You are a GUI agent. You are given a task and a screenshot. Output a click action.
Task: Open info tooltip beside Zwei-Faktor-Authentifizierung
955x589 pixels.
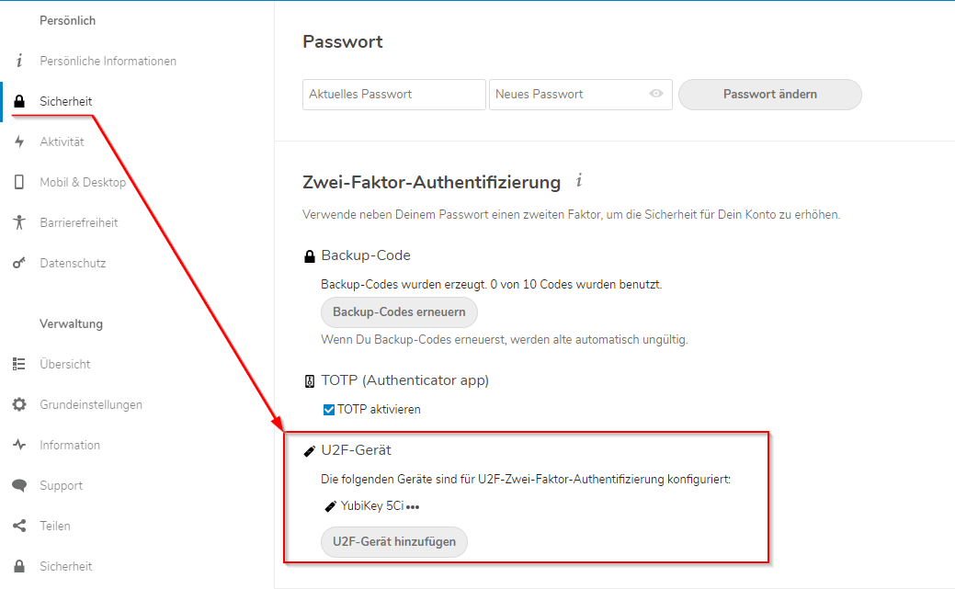pyautogui.click(x=578, y=182)
